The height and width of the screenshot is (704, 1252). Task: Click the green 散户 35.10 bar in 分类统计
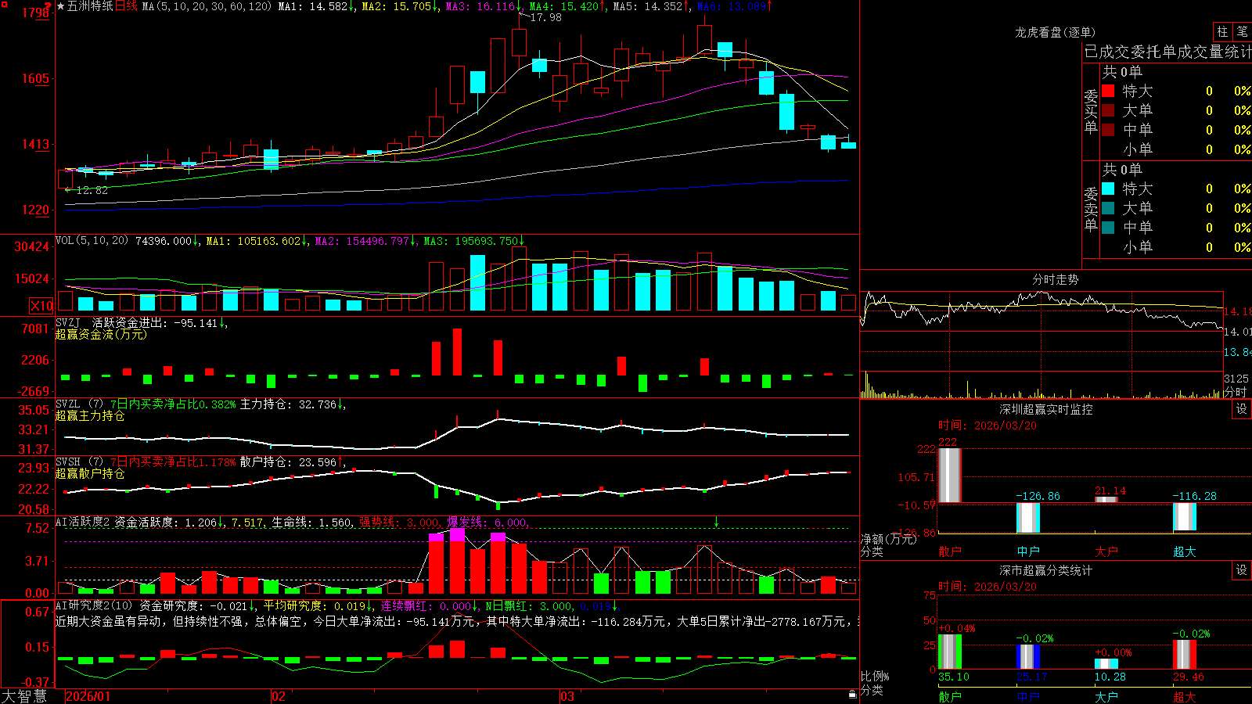click(x=950, y=652)
